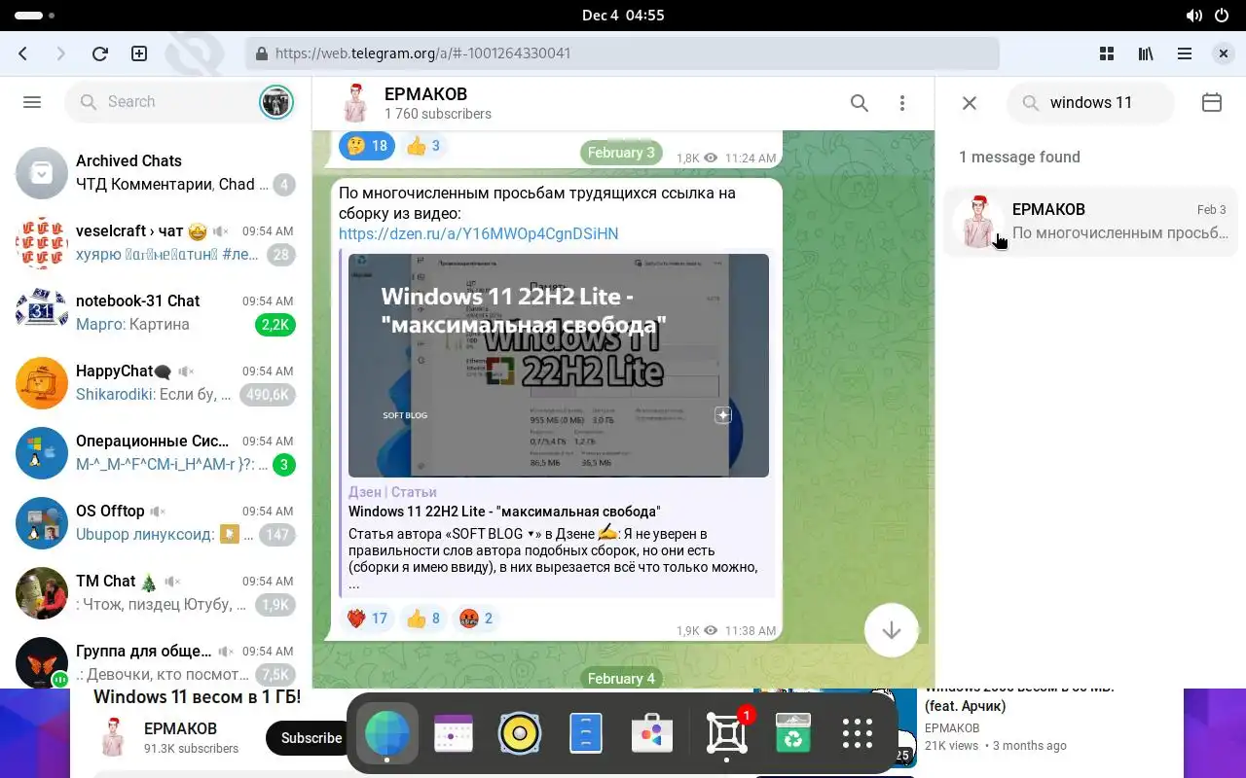The height and width of the screenshot is (778, 1246).
Task: Click the 4 unread badge on Archived Chats
Action: tap(284, 185)
